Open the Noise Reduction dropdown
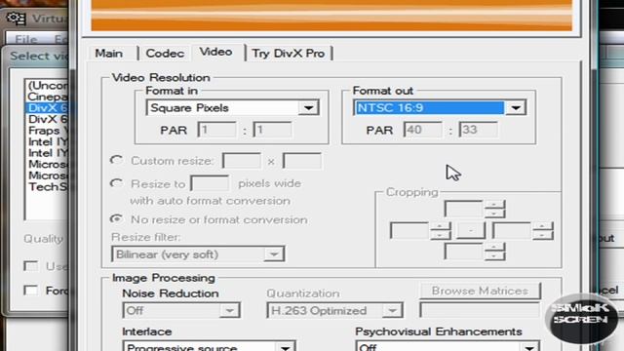Screen dimensions: 624x351 click(x=181, y=310)
